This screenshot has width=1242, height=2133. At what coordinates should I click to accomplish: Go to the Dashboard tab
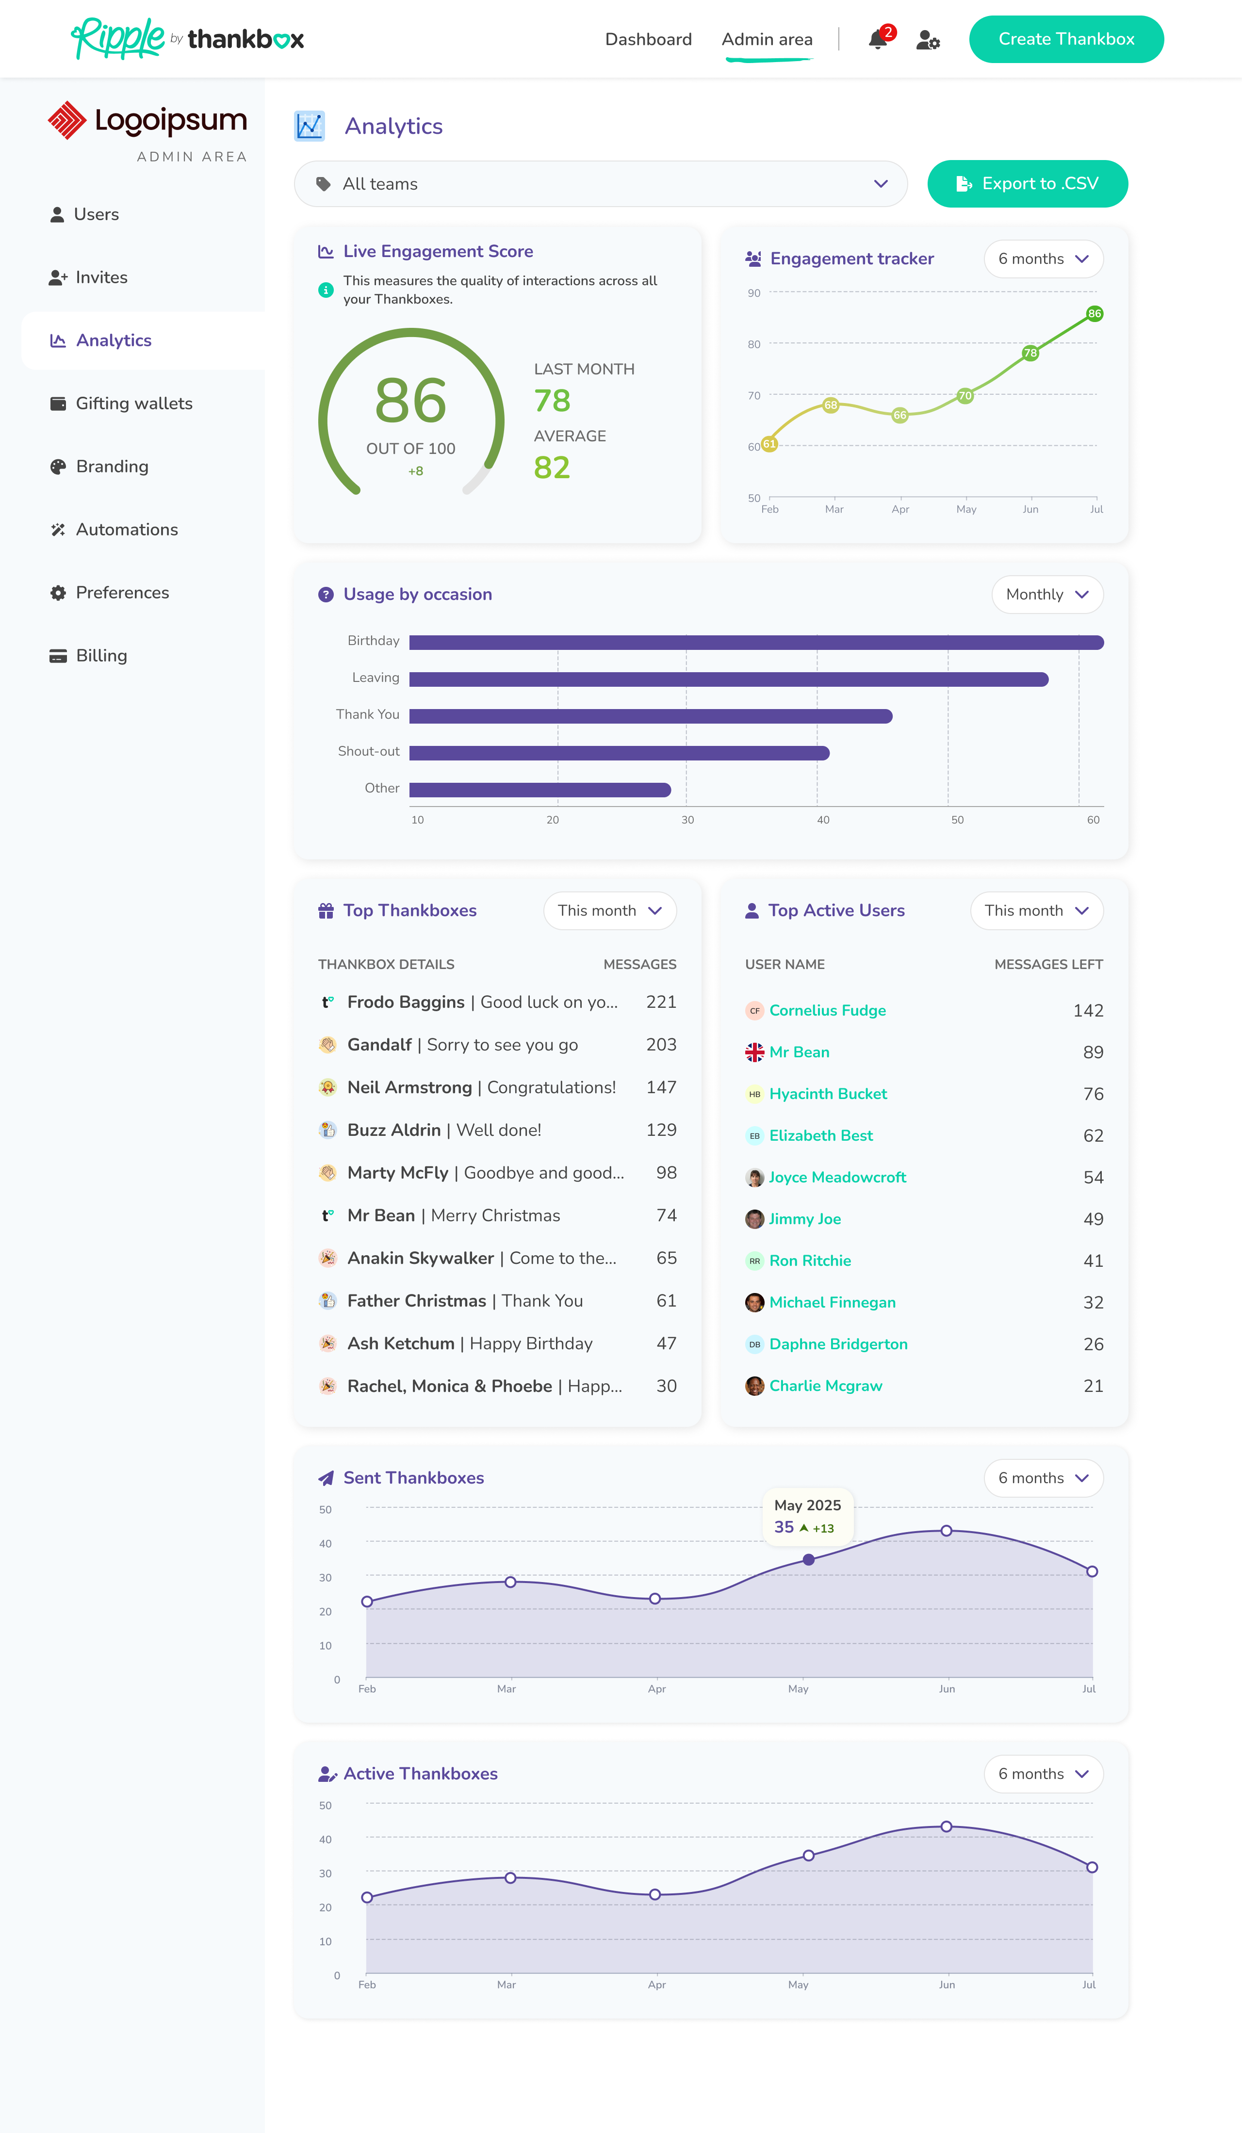pos(648,39)
